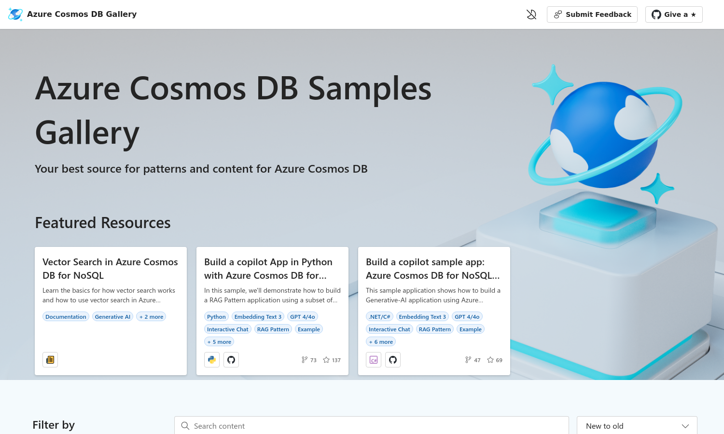Open the GitHub icon on the C# sample card
Image resolution: width=724 pixels, height=434 pixels.
(392, 359)
